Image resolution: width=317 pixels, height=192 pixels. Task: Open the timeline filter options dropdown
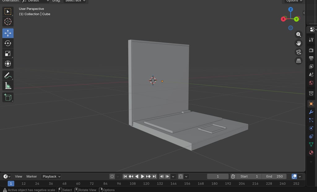click(300, 177)
